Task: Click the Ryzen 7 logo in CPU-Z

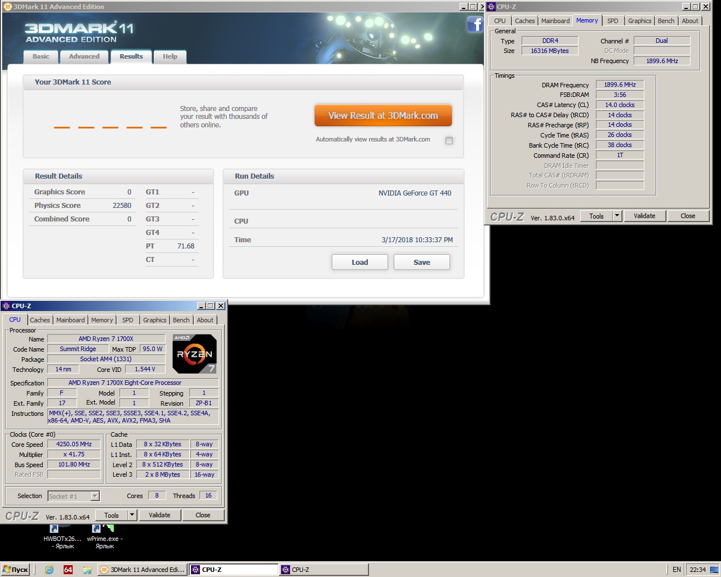Action: click(194, 354)
